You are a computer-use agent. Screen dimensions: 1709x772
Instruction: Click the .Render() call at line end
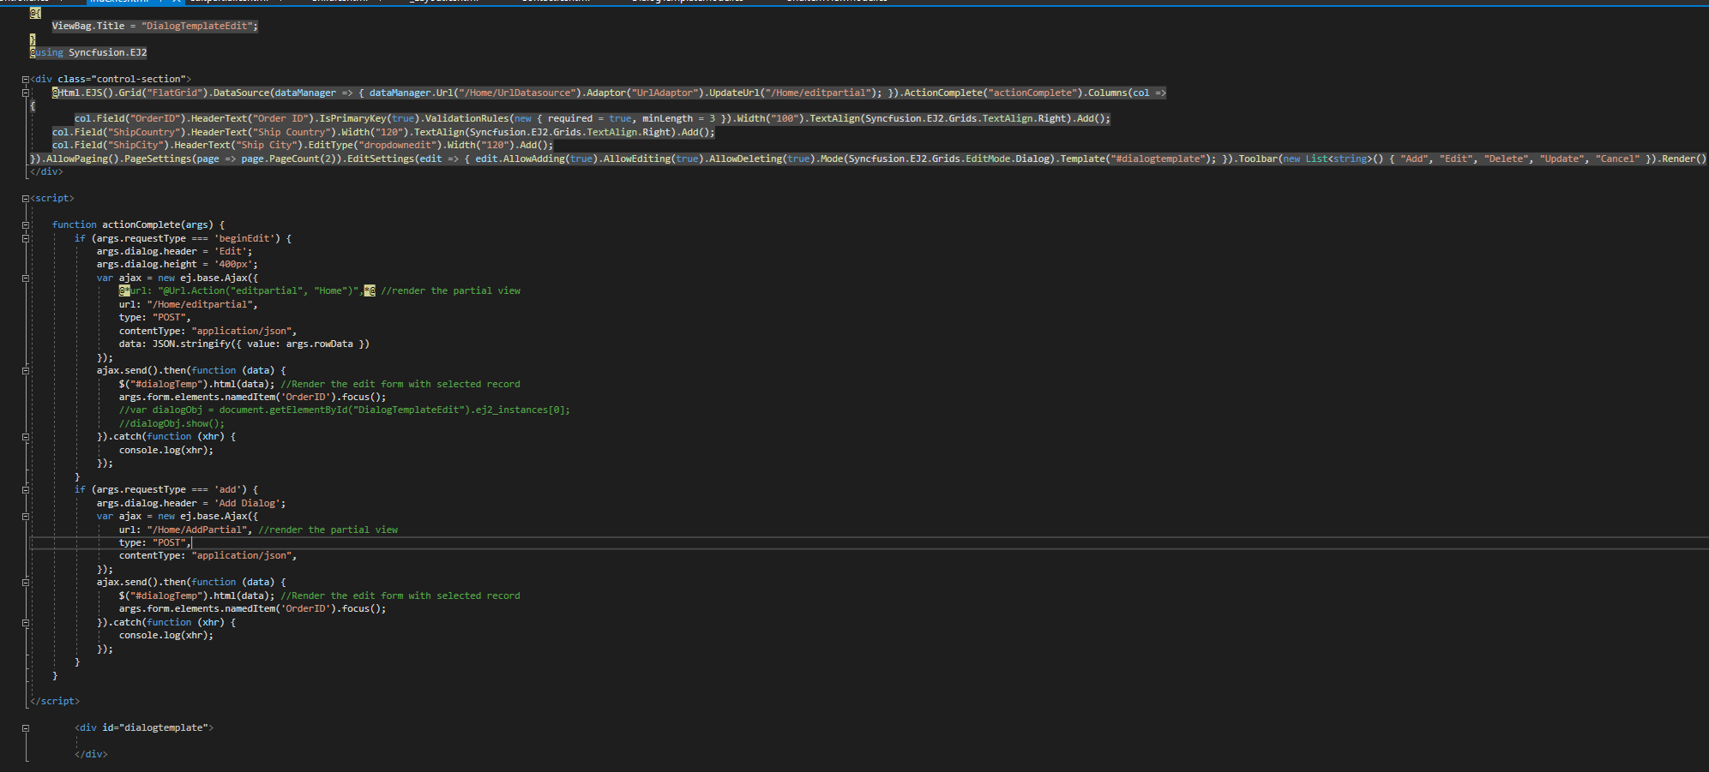1681,159
